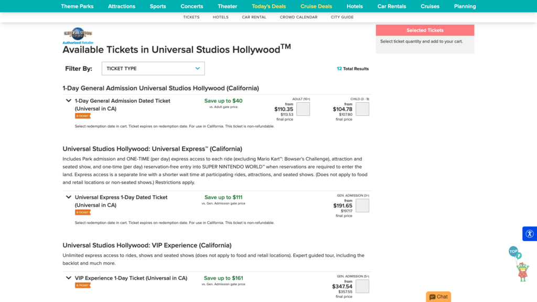
Task: Click the VIP Experience 1-Day Ticket title
Action: (x=131, y=278)
